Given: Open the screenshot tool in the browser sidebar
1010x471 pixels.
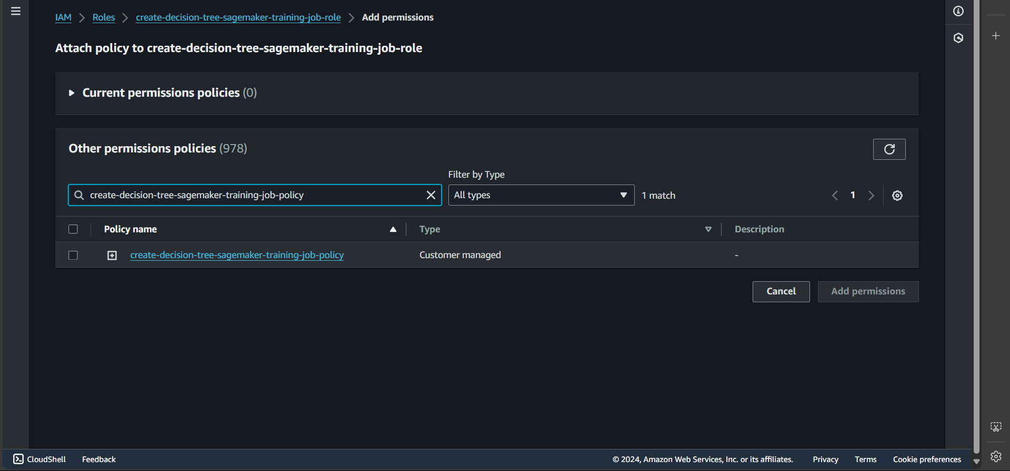Looking at the screenshot, I should point(996,427).
